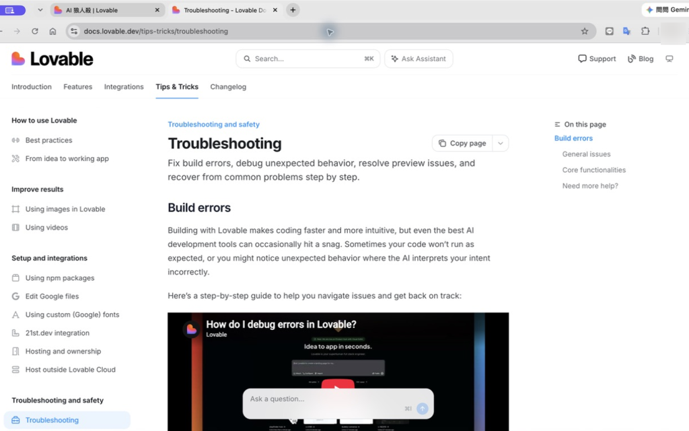
Task: View site information icon in address bar
Action: click(x=74, y=31)
